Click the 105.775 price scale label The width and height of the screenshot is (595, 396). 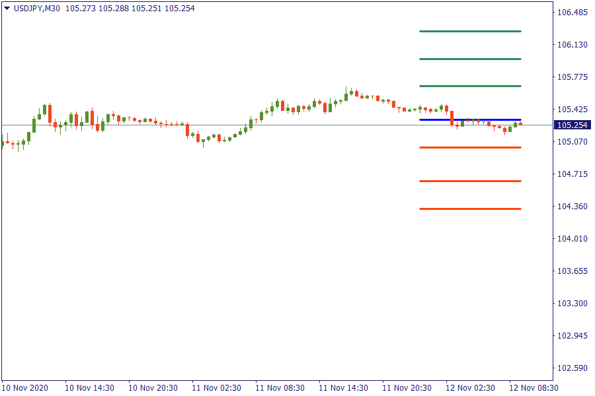(x=573, y=77)
